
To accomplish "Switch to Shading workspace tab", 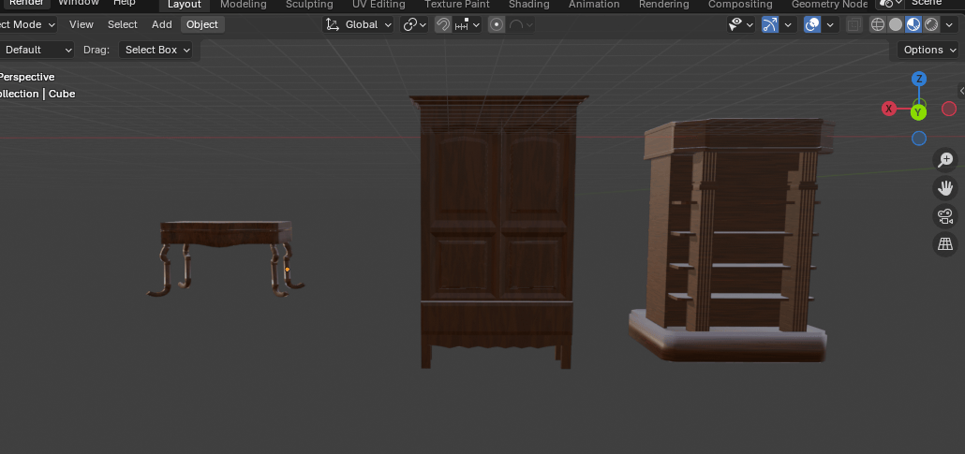I will 529,5.
